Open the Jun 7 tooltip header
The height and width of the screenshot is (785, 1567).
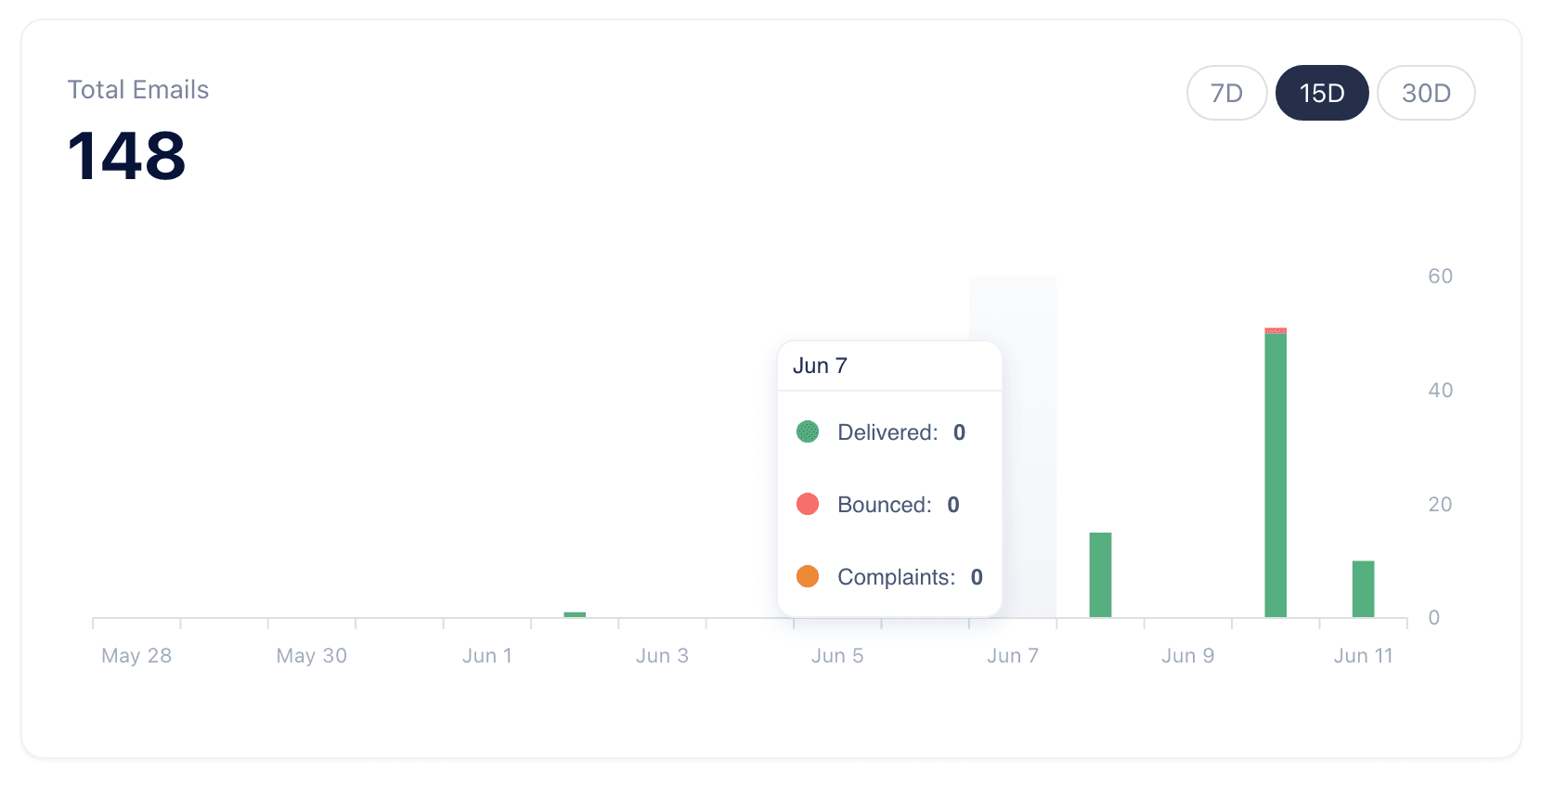click(820, 365)
